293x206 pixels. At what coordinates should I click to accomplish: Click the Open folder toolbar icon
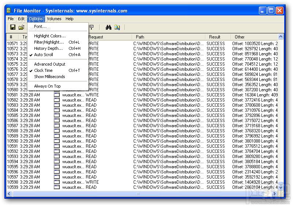(x=22, y=27)
